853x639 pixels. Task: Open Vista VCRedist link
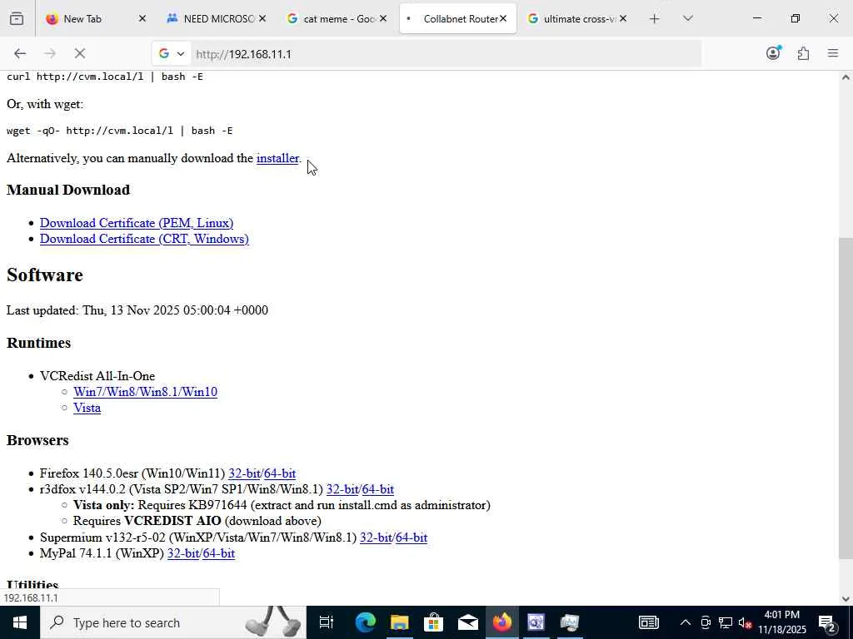(x=87, y=408)
